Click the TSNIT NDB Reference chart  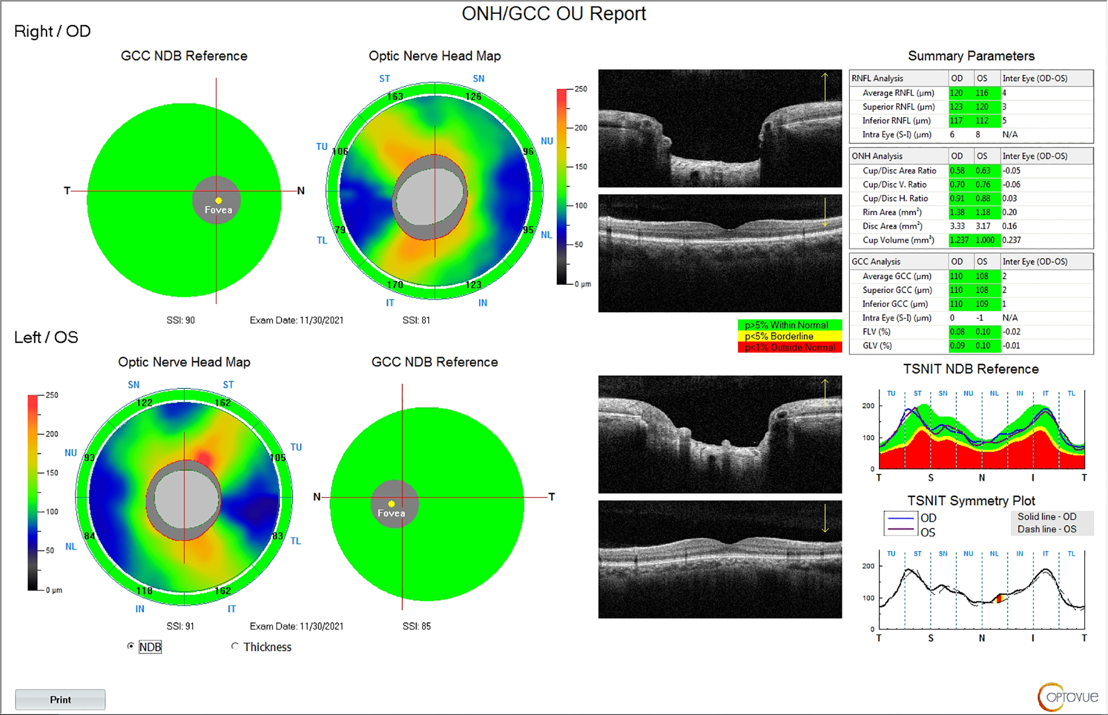click(x=982, y=430)
